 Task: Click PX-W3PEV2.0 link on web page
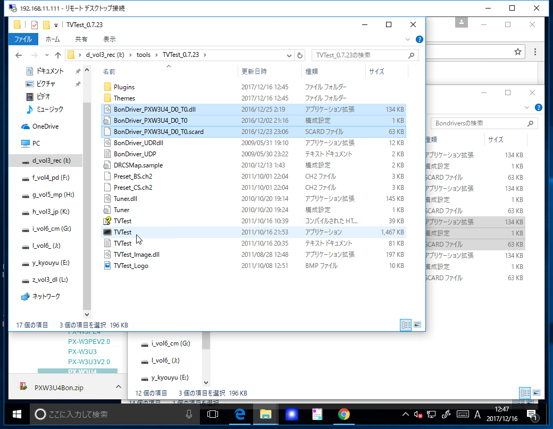89,342
